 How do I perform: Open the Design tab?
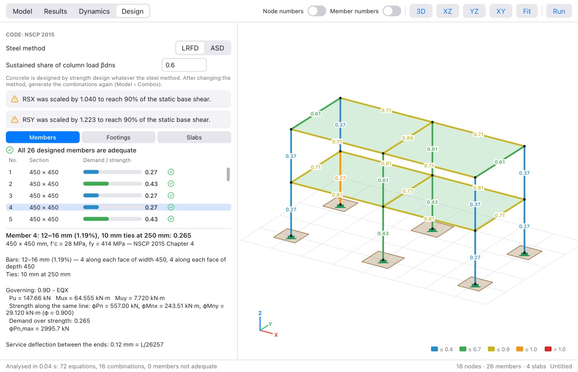[133, 11]
